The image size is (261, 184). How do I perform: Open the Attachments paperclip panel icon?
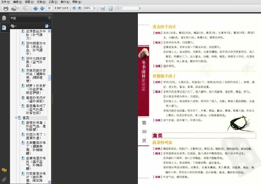tap(4, 179)
